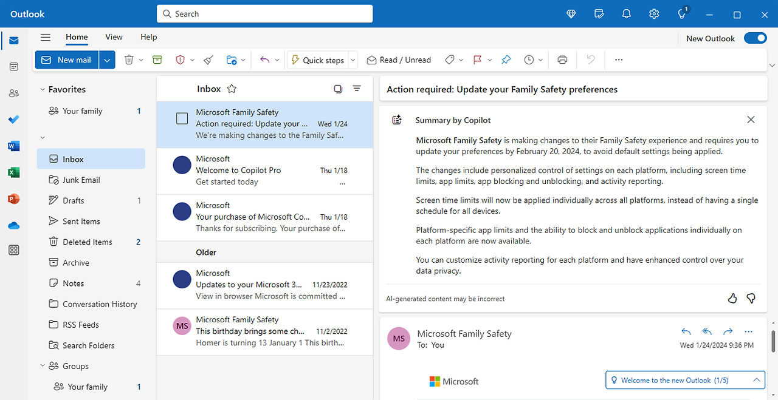Open more toolbar options ellipsis
The width and height of the screenshot is (778, 400).
tap(619, 59)
